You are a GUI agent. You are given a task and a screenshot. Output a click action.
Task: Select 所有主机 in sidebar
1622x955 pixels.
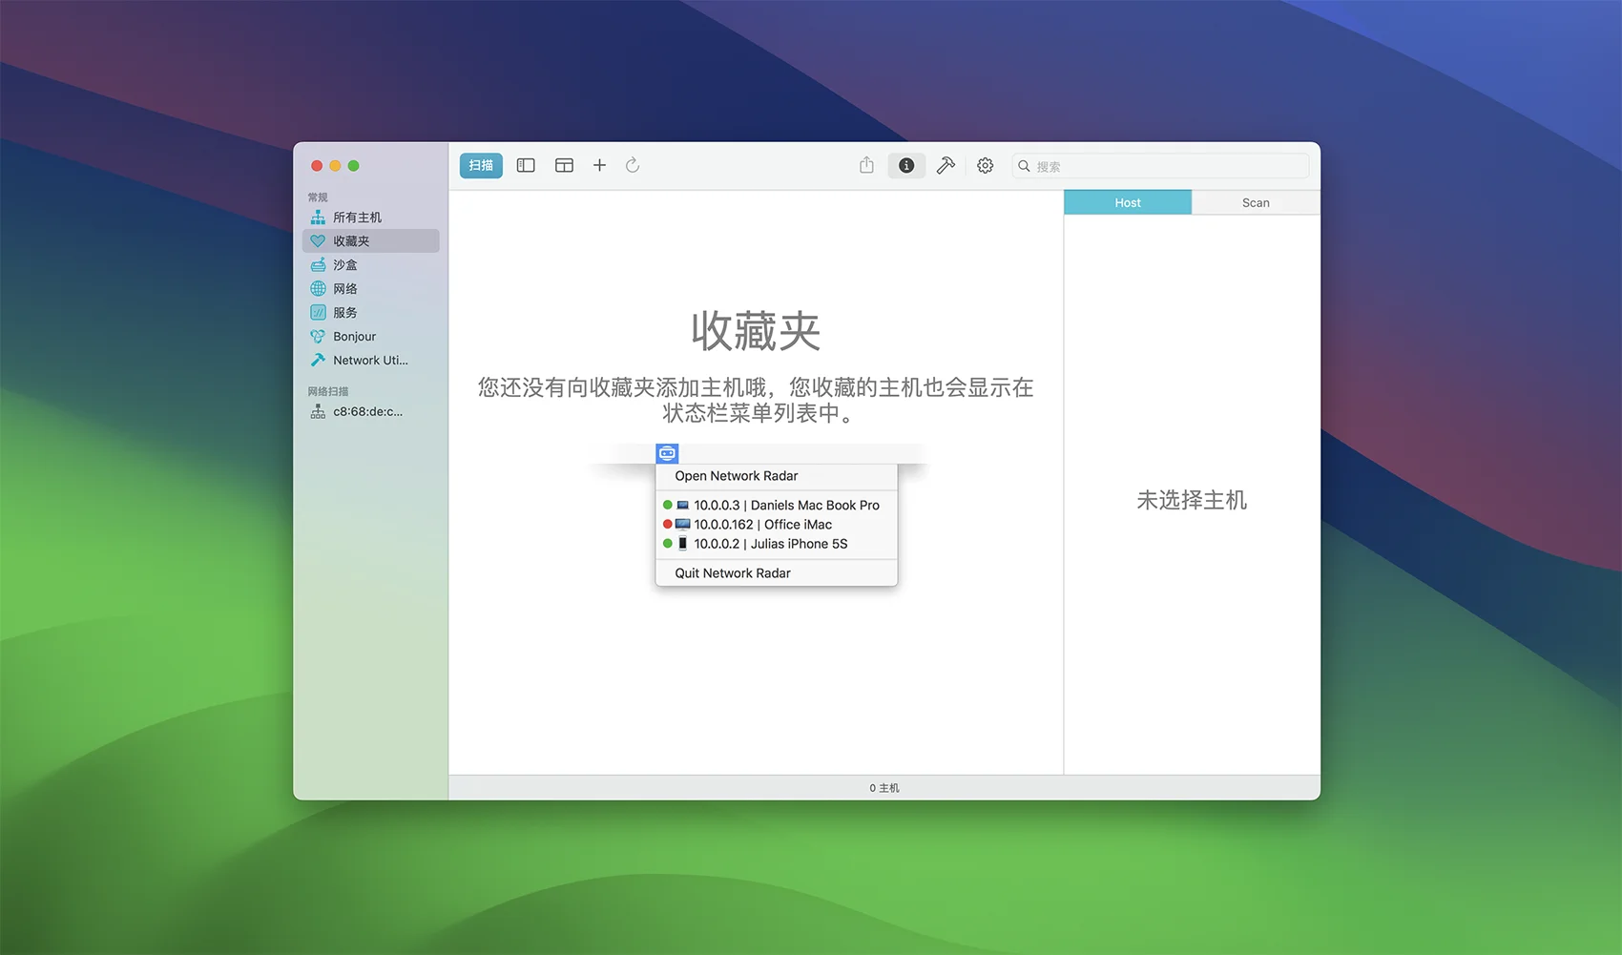click(371, 218)
